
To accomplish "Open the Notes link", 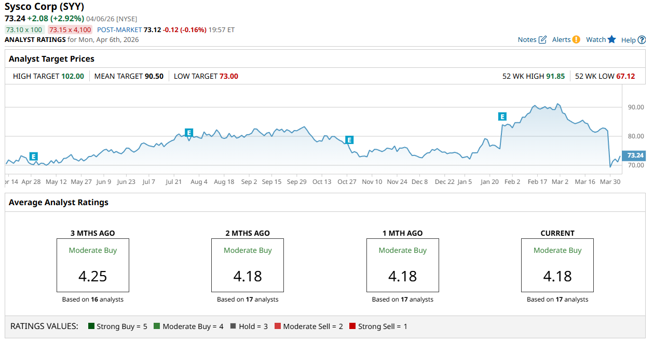I will tap(527, 40).
